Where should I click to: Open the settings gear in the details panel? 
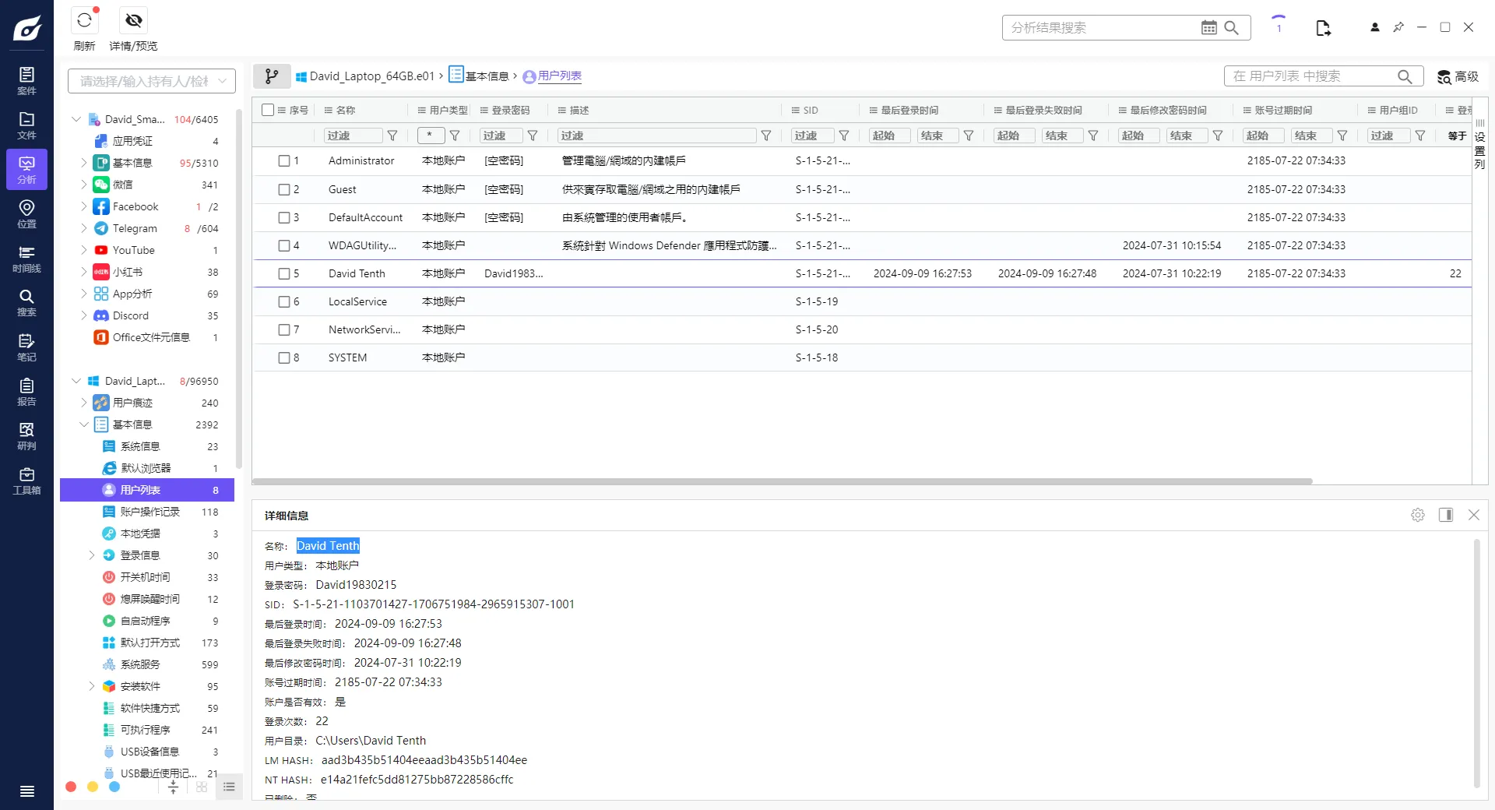point(1418,515)
